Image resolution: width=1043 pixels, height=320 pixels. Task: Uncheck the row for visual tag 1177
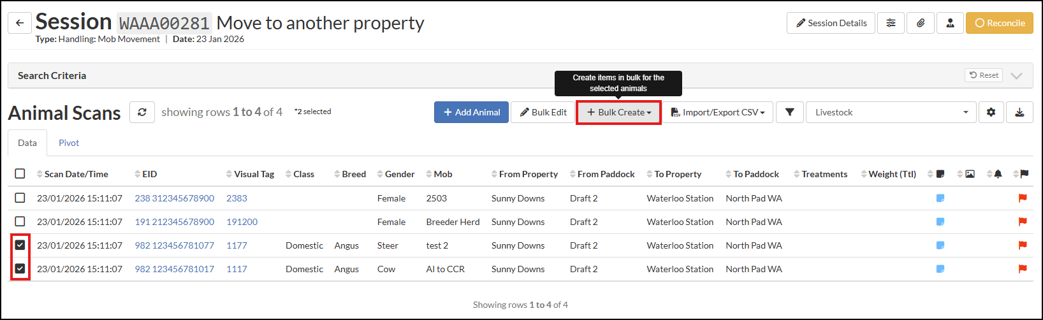(x=20, y=245)
